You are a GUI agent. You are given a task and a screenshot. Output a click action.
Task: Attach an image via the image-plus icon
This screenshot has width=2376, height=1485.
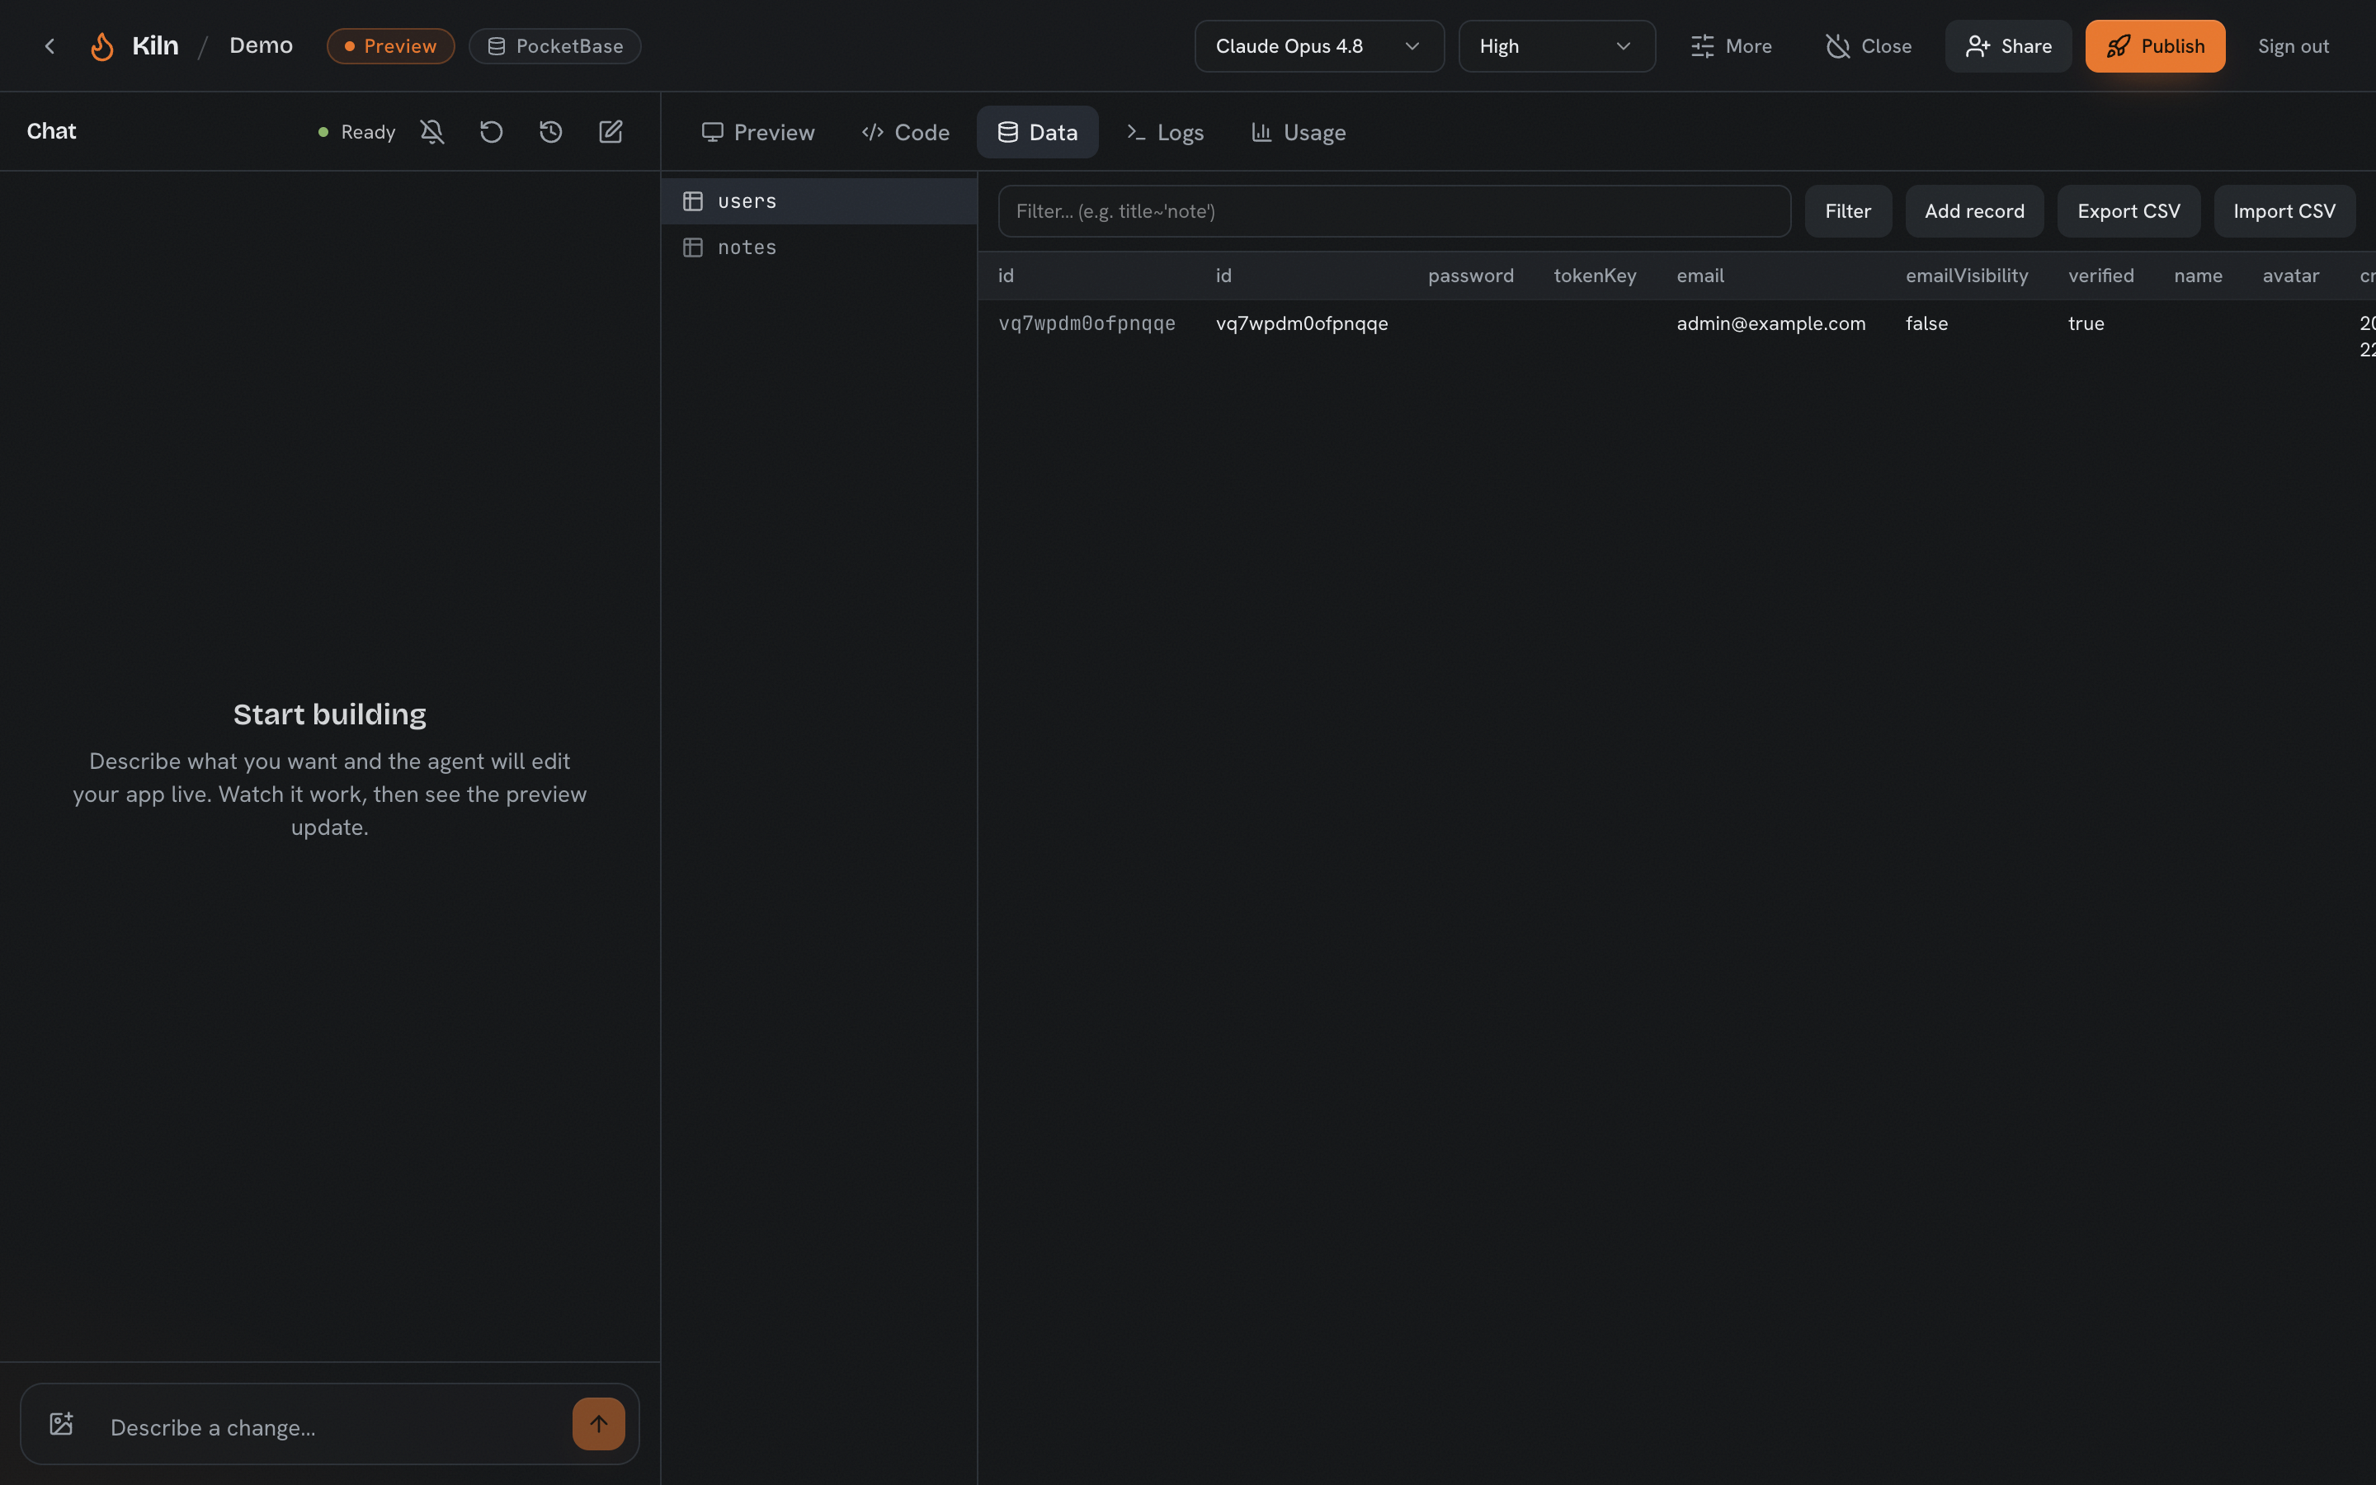(x=62, y=1423)
